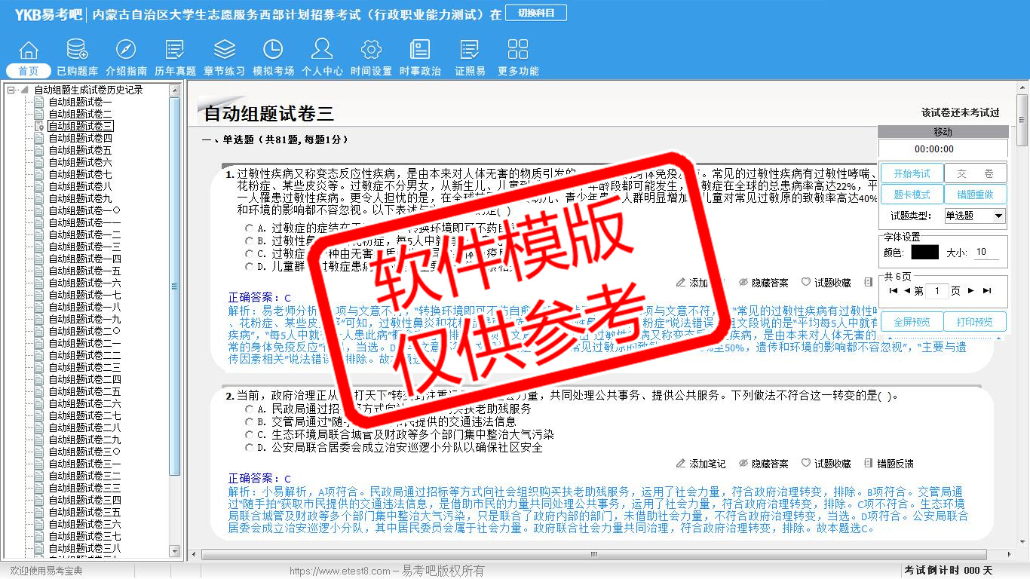
Task: Click the main content scroll-up arrow
Action: click(x=1022, y=89)
